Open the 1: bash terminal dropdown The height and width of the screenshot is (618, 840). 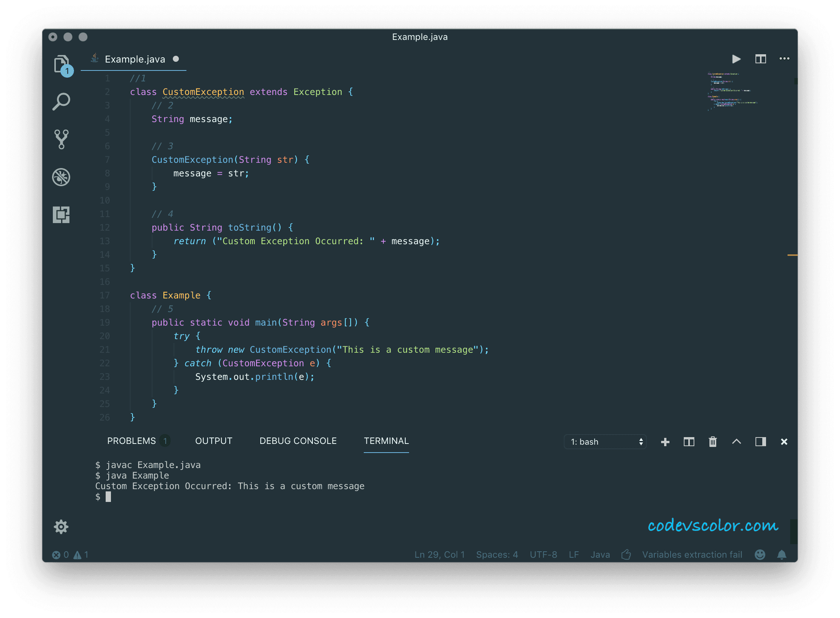pos(605,442)
